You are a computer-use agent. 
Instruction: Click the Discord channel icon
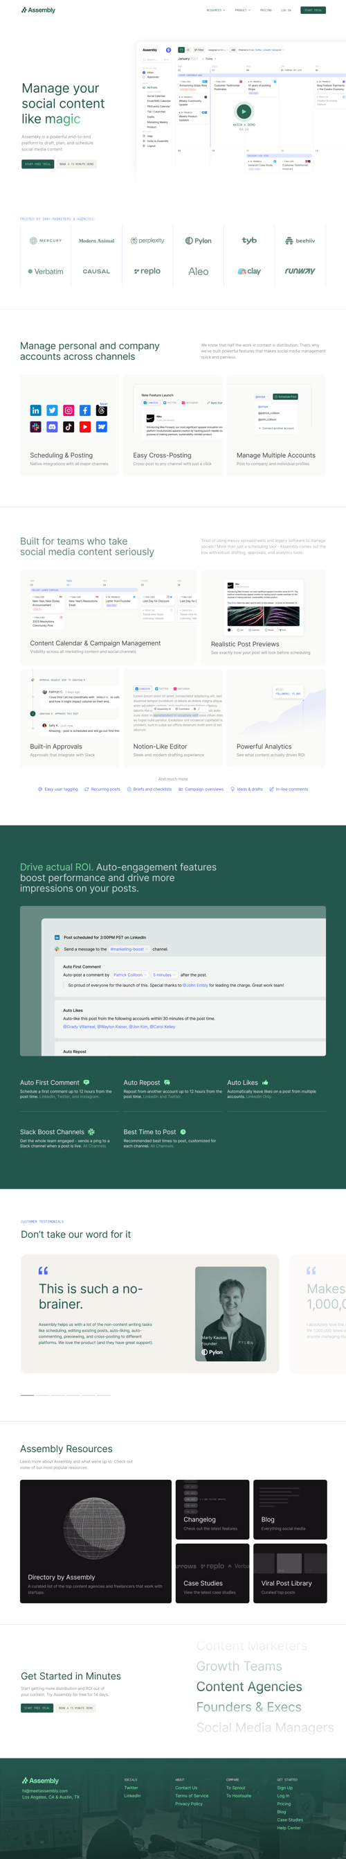coord(52,427)
